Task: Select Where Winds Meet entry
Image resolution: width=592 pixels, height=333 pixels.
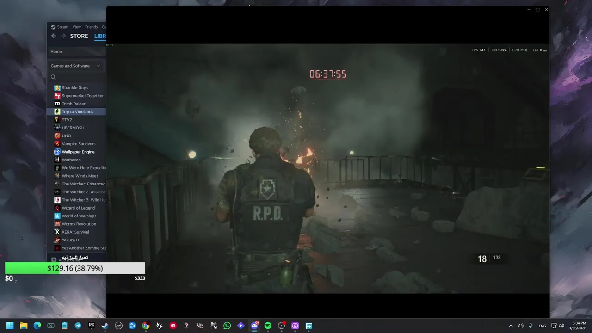Action: pyautogui.click(x=76, y=176)
